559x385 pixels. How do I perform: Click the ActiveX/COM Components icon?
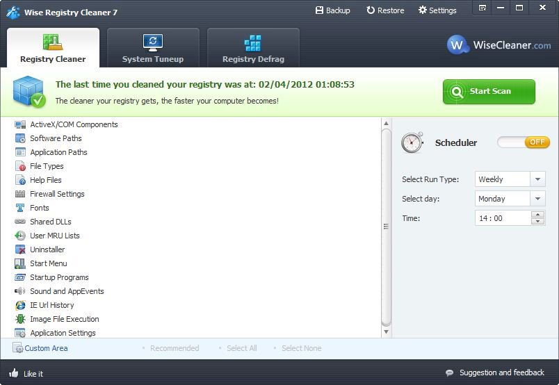20,124
